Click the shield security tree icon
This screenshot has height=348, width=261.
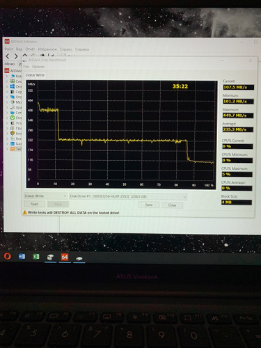coord(13,134)
